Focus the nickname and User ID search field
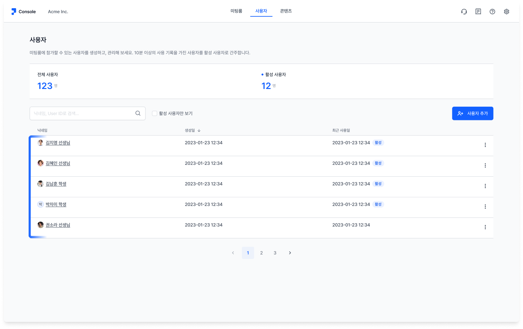The image size is (523, 329). 87,113
